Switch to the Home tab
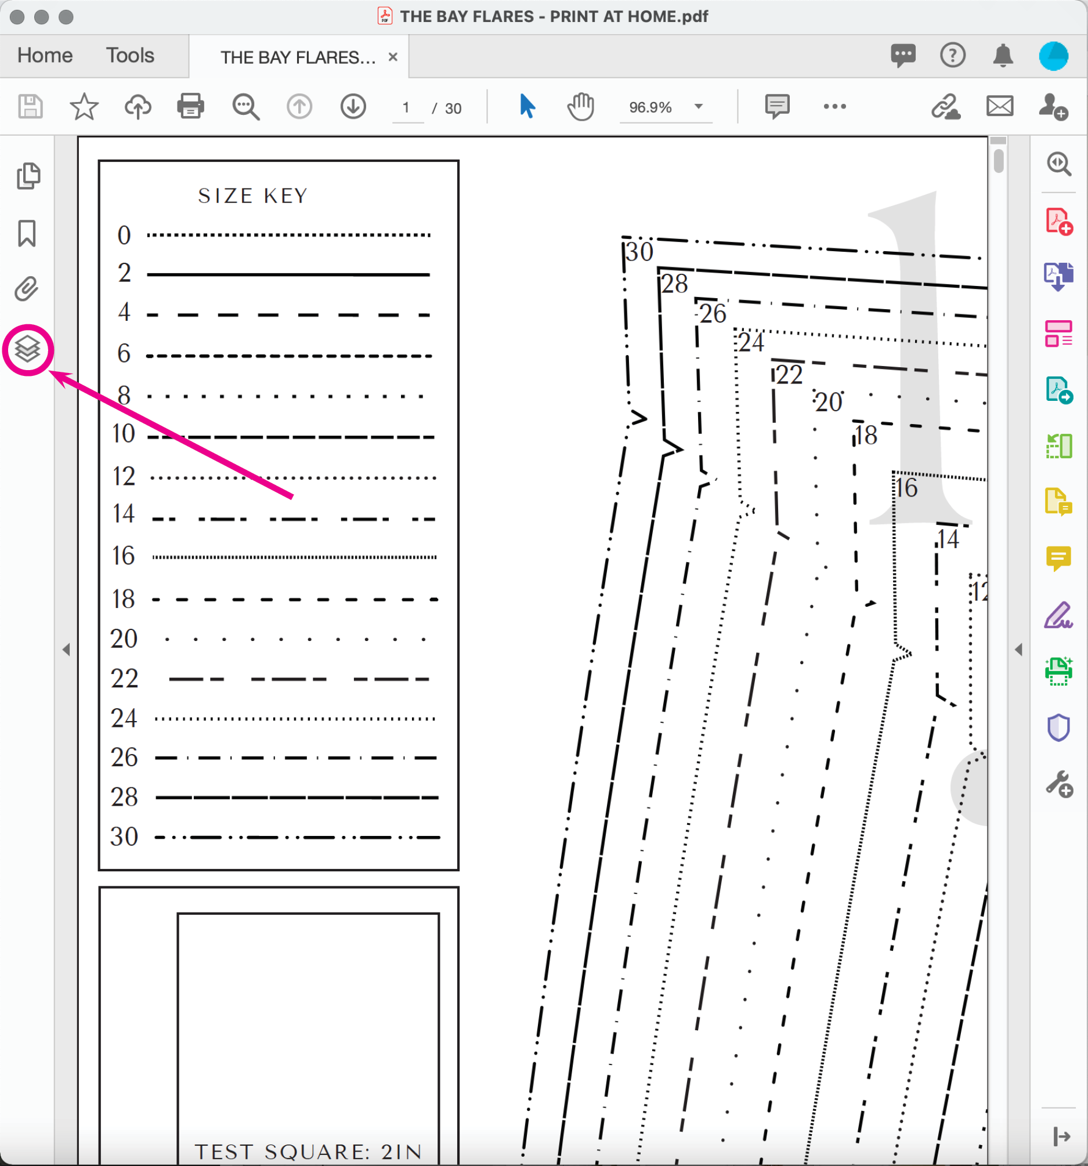 [x=45, y=56]
